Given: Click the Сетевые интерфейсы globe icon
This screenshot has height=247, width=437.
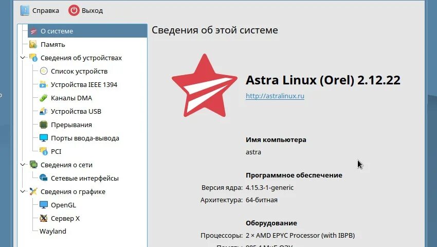Looking at the screenshot, I should tap(44, 178).
